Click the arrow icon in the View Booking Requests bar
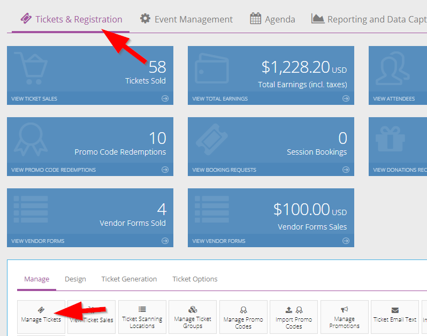427x336 pixels. coord(346,170)
